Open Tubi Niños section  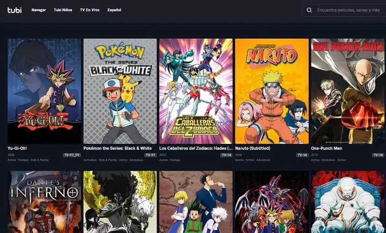click(63, 10)
